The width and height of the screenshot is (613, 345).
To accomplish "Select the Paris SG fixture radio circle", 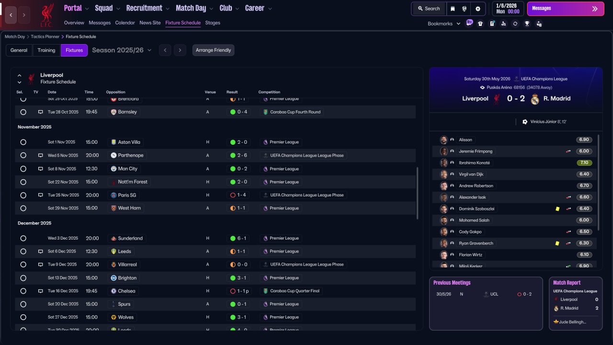I will (x=23, y=195).
